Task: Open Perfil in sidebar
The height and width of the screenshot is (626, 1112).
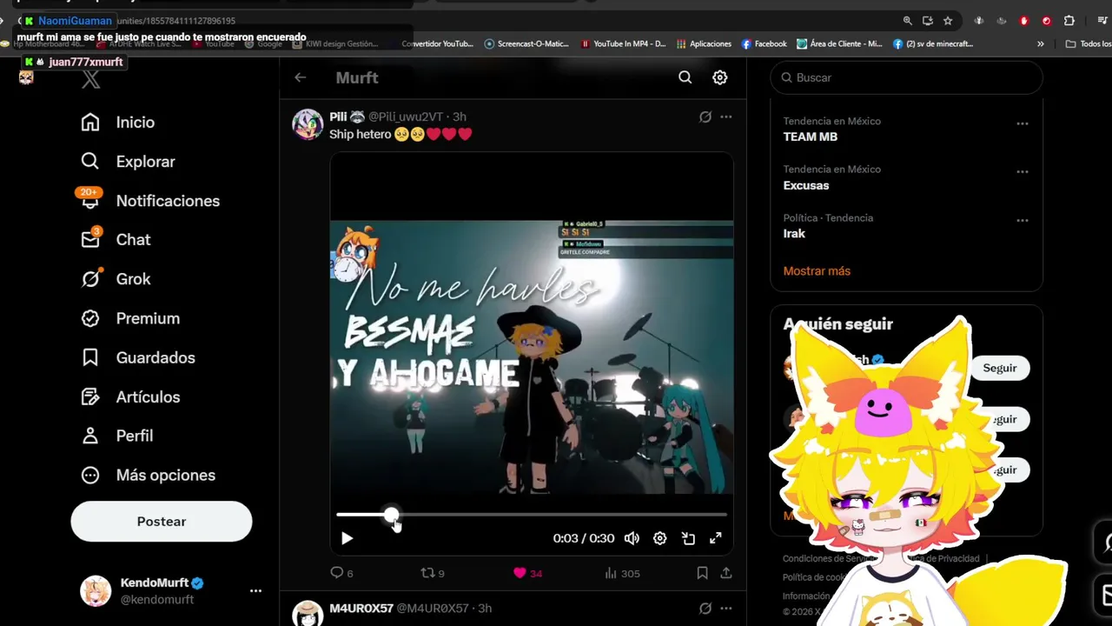Action: pos(116,436)
